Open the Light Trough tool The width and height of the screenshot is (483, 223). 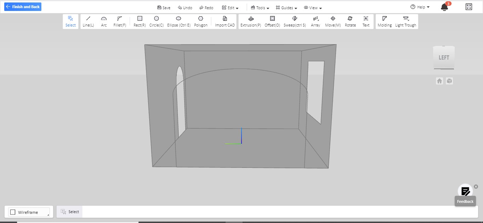(x=406, y=21)
